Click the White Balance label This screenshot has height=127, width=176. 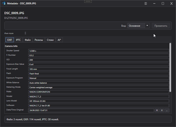(13, 83)
